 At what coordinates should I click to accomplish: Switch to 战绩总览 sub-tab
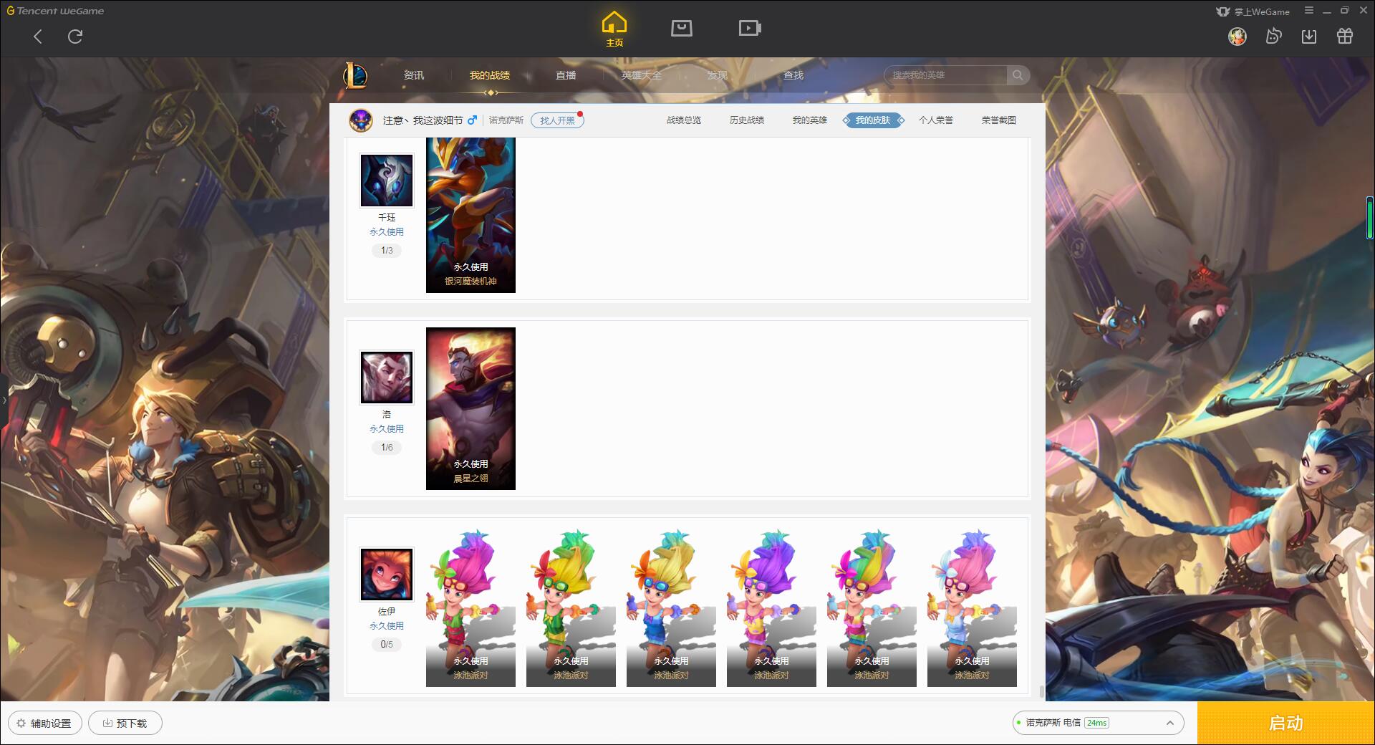684,120
